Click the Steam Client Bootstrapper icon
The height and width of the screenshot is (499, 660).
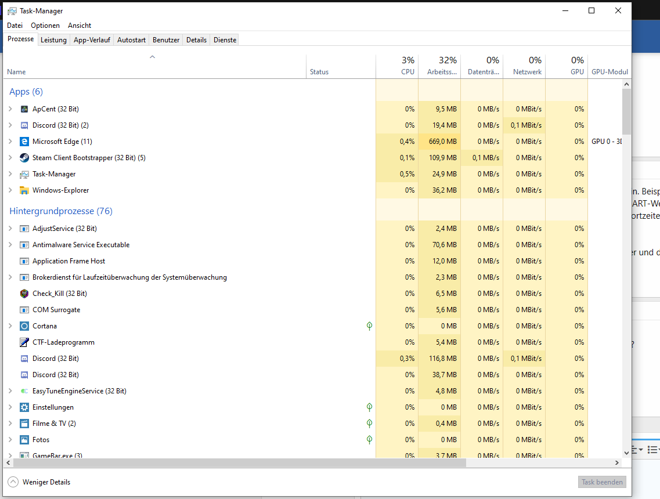pyautogui.click(x=24, y=158)
